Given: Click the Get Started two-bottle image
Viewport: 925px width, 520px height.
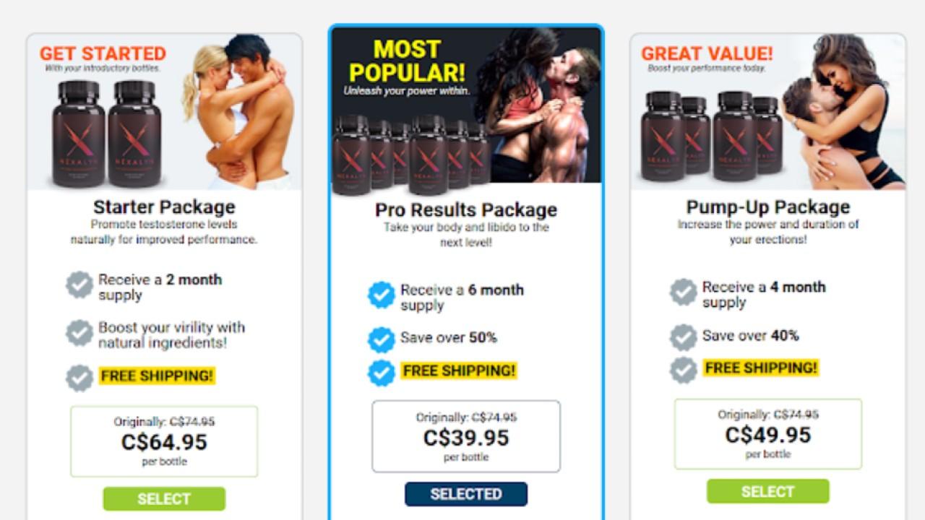Looking at the screenshot, I should click(165, 112).
